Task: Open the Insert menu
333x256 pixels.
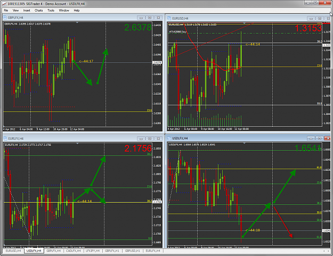Action: (x=27, y=11)
